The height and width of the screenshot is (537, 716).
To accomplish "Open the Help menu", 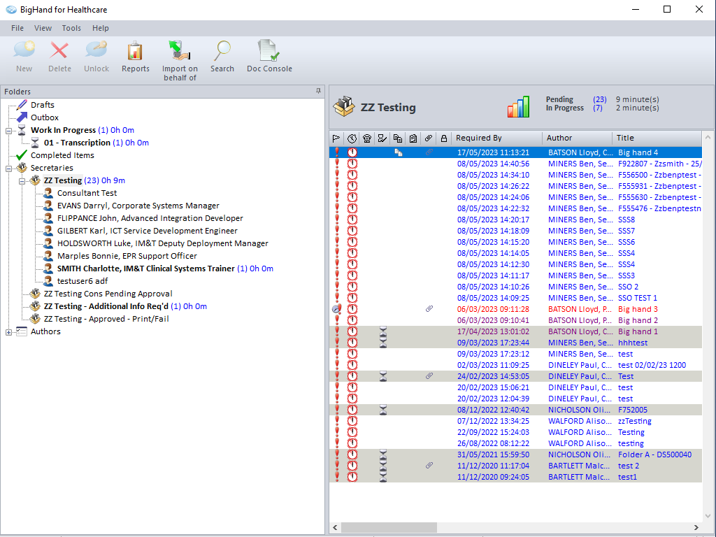I will pos(101,28).
